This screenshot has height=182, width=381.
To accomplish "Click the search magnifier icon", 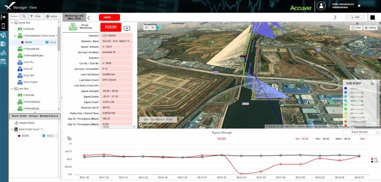I will click(x=24, y=16).
